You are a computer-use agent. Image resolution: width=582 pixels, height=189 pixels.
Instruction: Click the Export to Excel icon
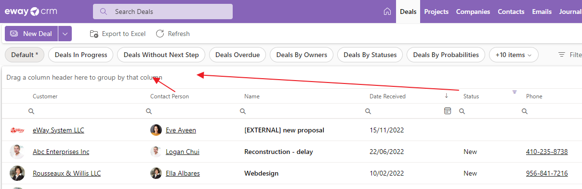(x=94, y=34)
